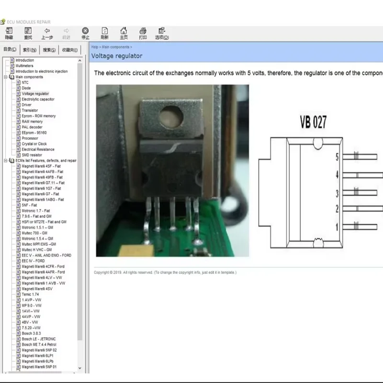Click the VB 027 pinout diagram

pyautogui.click(x=320, y=181)
